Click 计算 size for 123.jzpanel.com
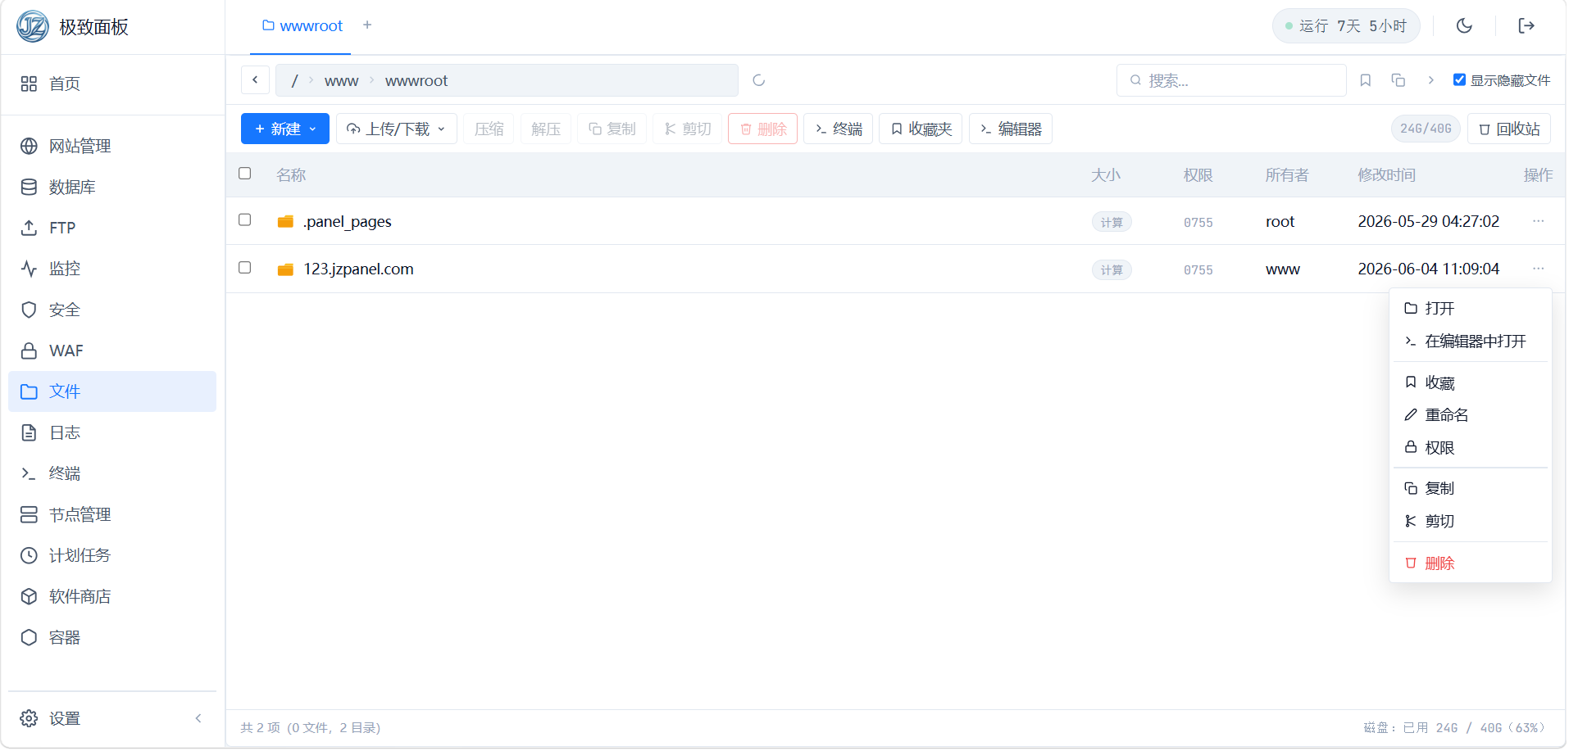1569x751 pixels. coord(1112,269)
